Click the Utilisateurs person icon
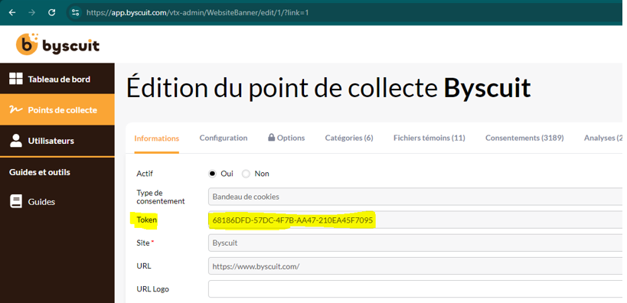The image size is (627, 303). point(16,141)
